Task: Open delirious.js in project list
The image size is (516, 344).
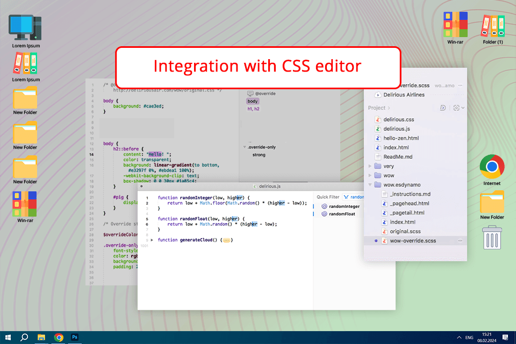Action: [x=397, y=128]
